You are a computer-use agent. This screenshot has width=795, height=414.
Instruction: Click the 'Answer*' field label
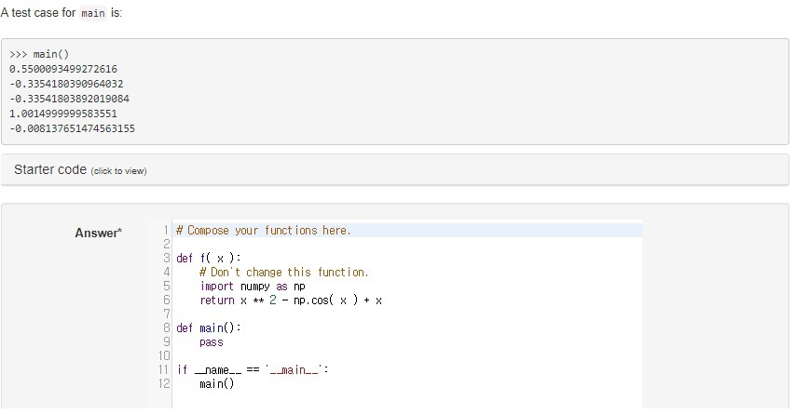[99, 233]
